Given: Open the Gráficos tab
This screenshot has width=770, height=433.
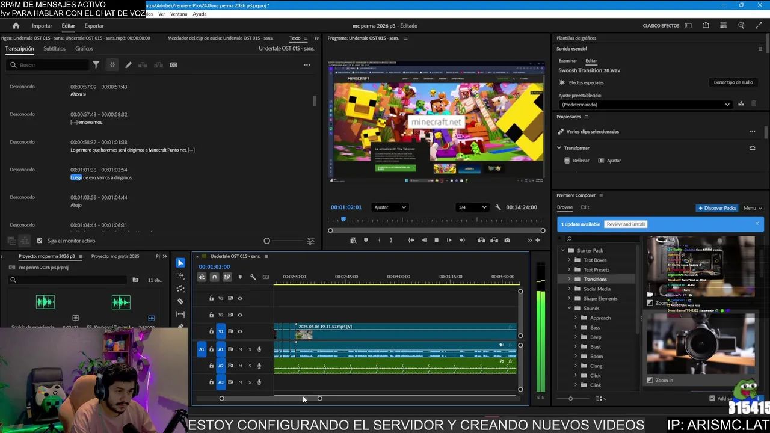Looking at the screenshot, I should [x=84, y=48].
